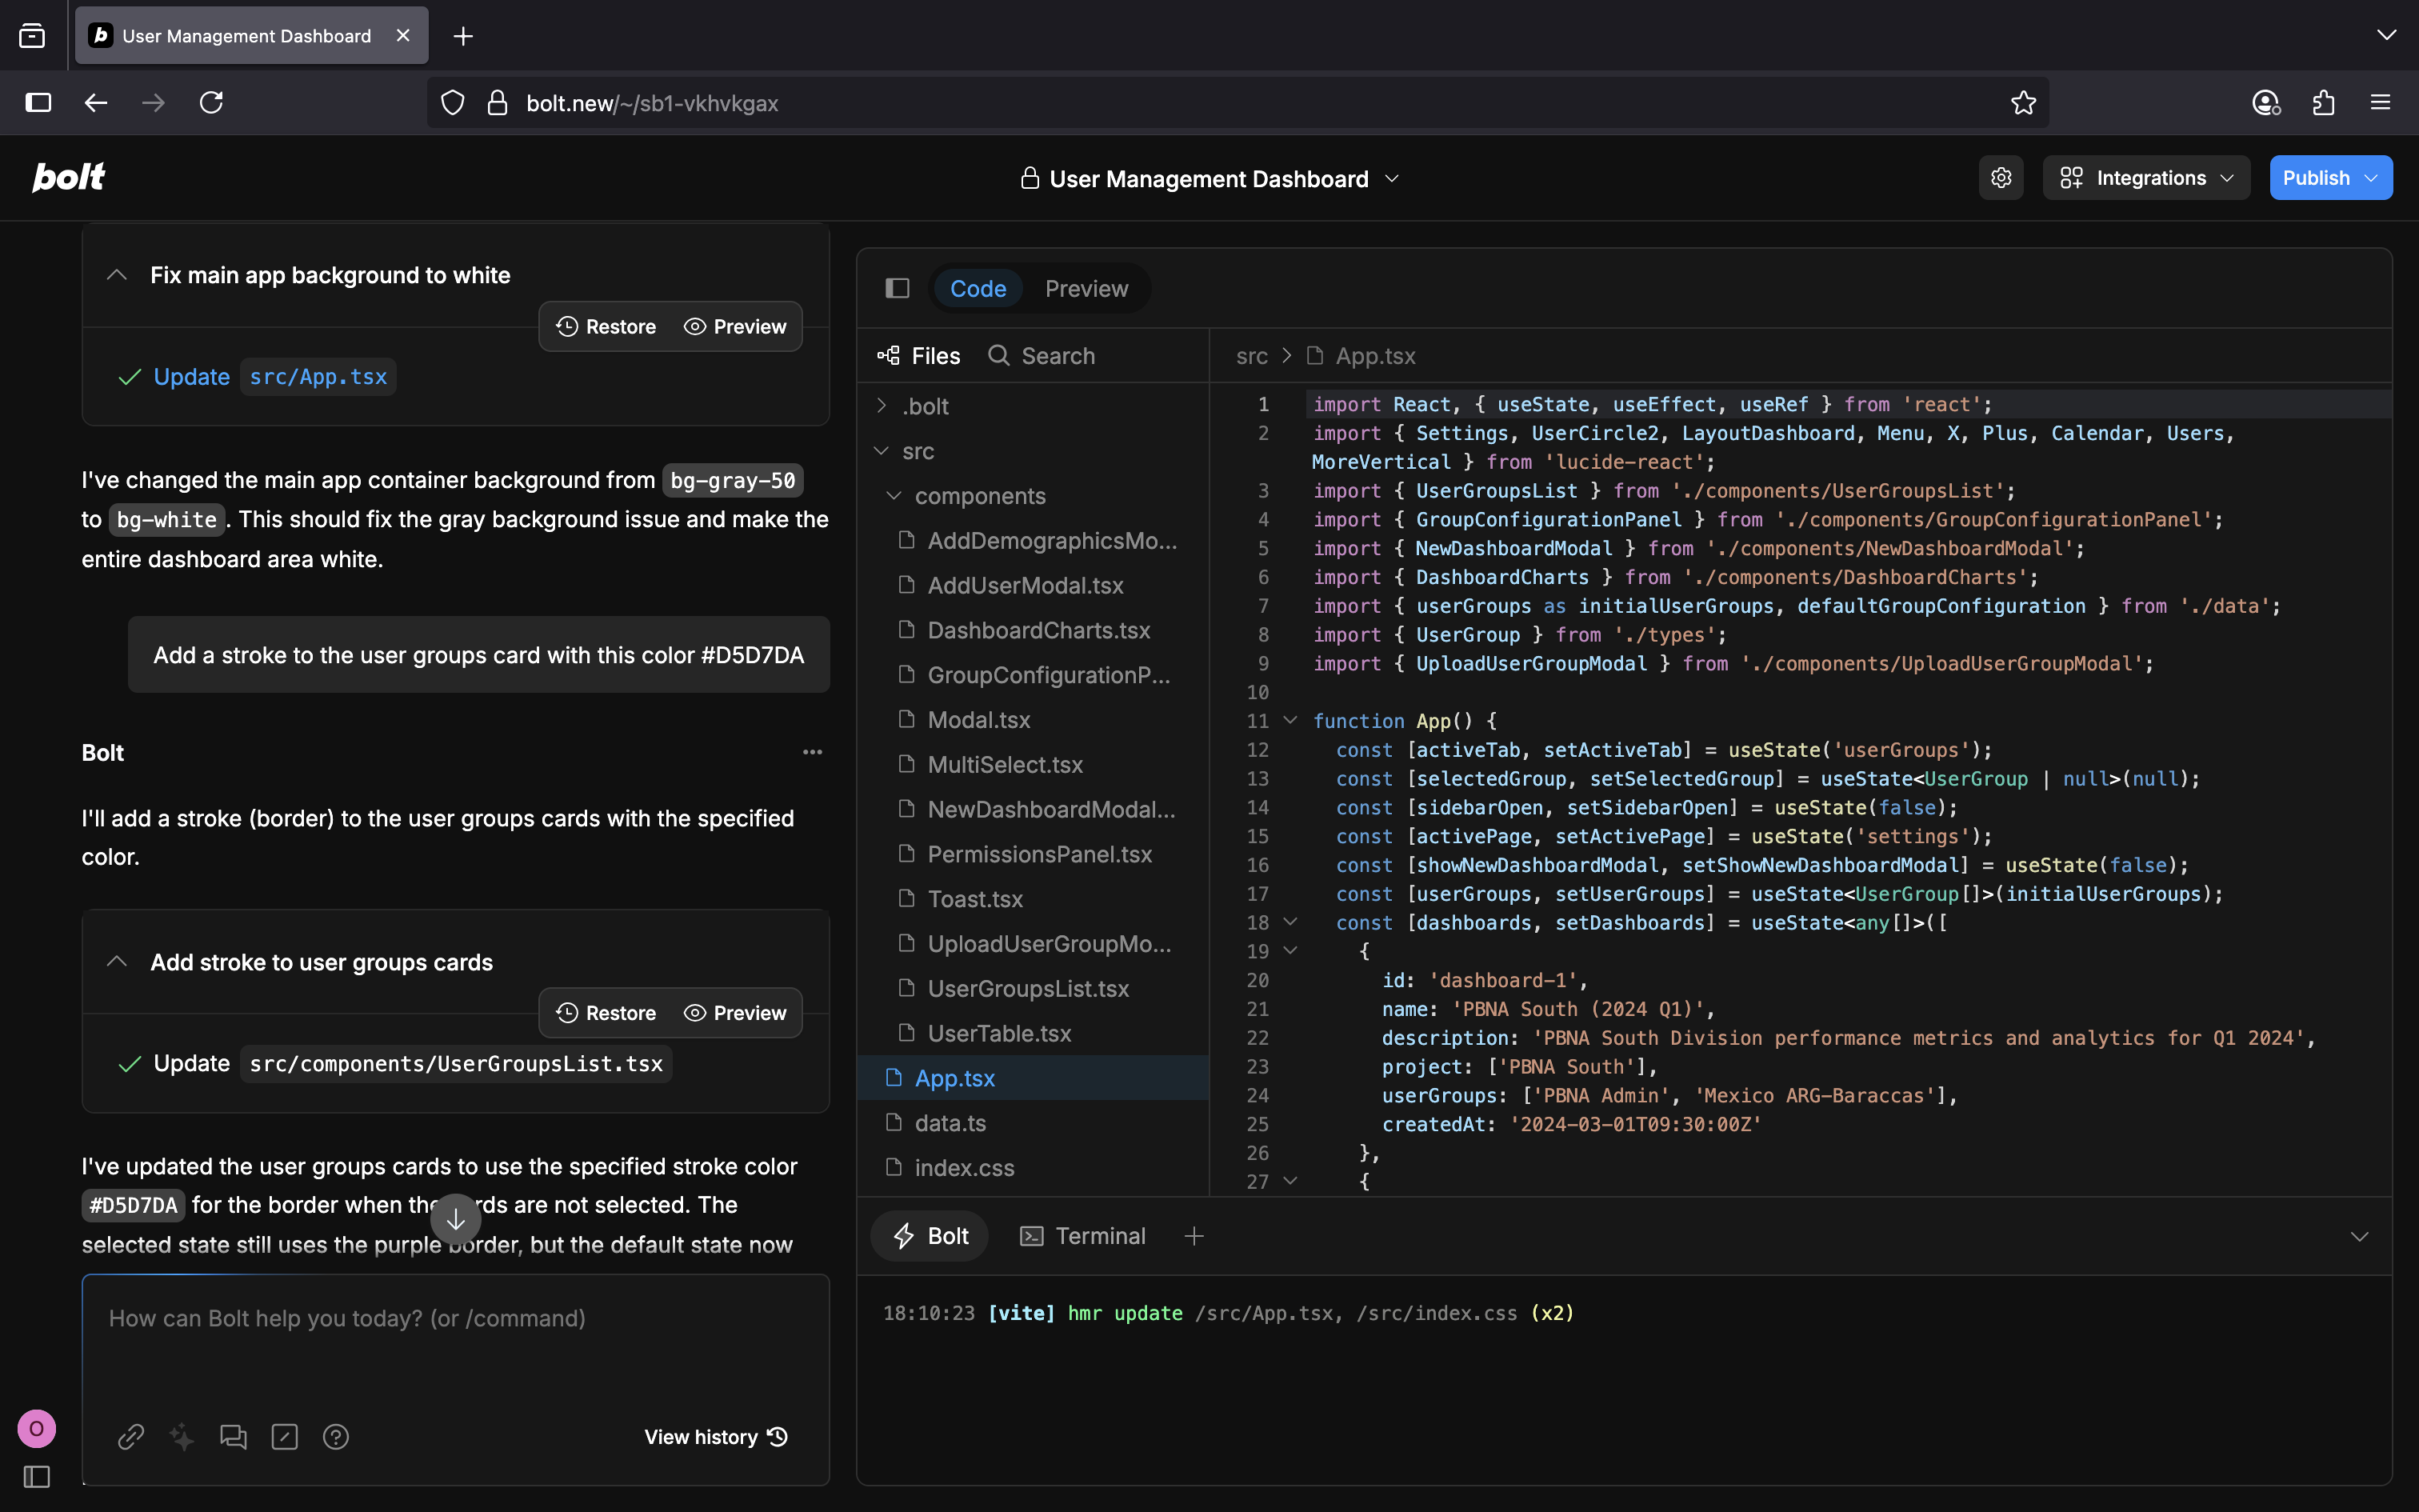Click the View history button
The height and width of the screenshot is (1512, 2419).
(x=716, y=1437)
